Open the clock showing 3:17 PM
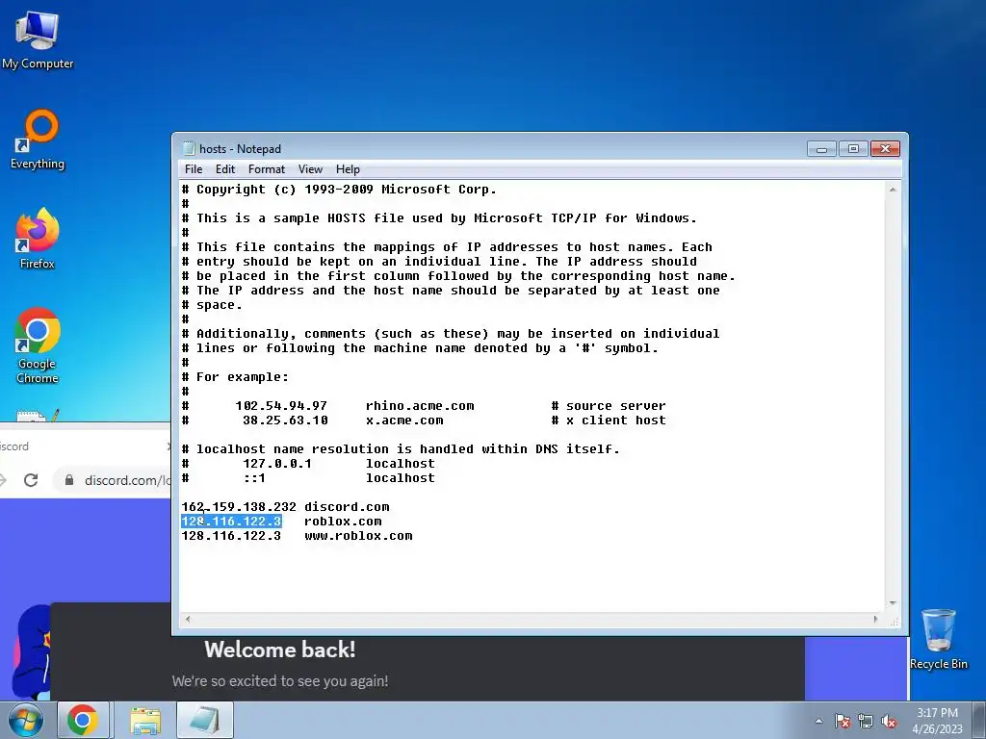 tap(937, 721)
